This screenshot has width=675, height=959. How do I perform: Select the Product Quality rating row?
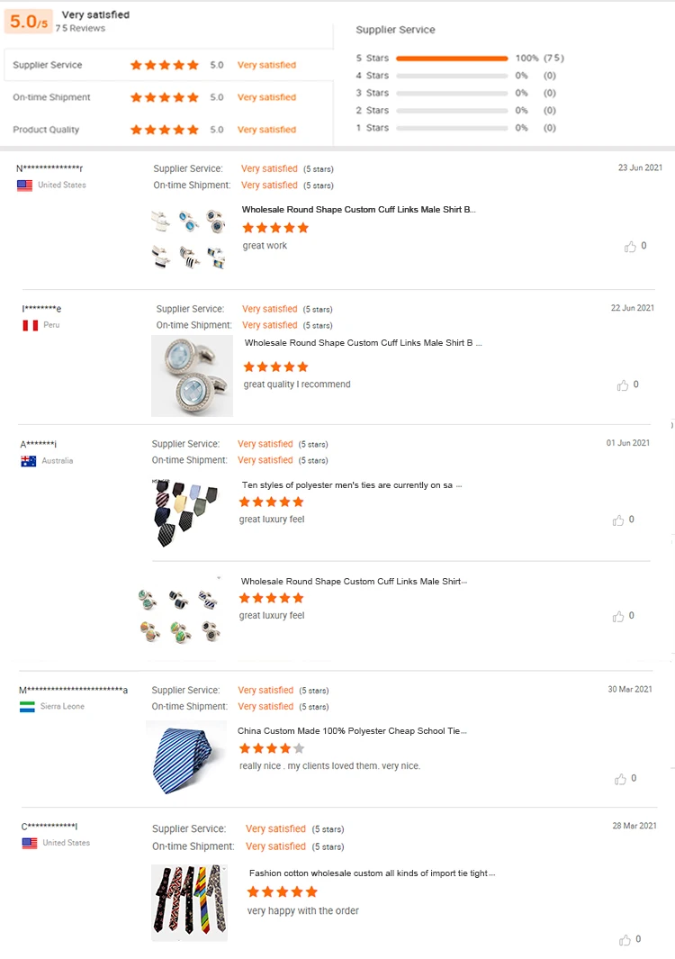click(x=166, y=130)
